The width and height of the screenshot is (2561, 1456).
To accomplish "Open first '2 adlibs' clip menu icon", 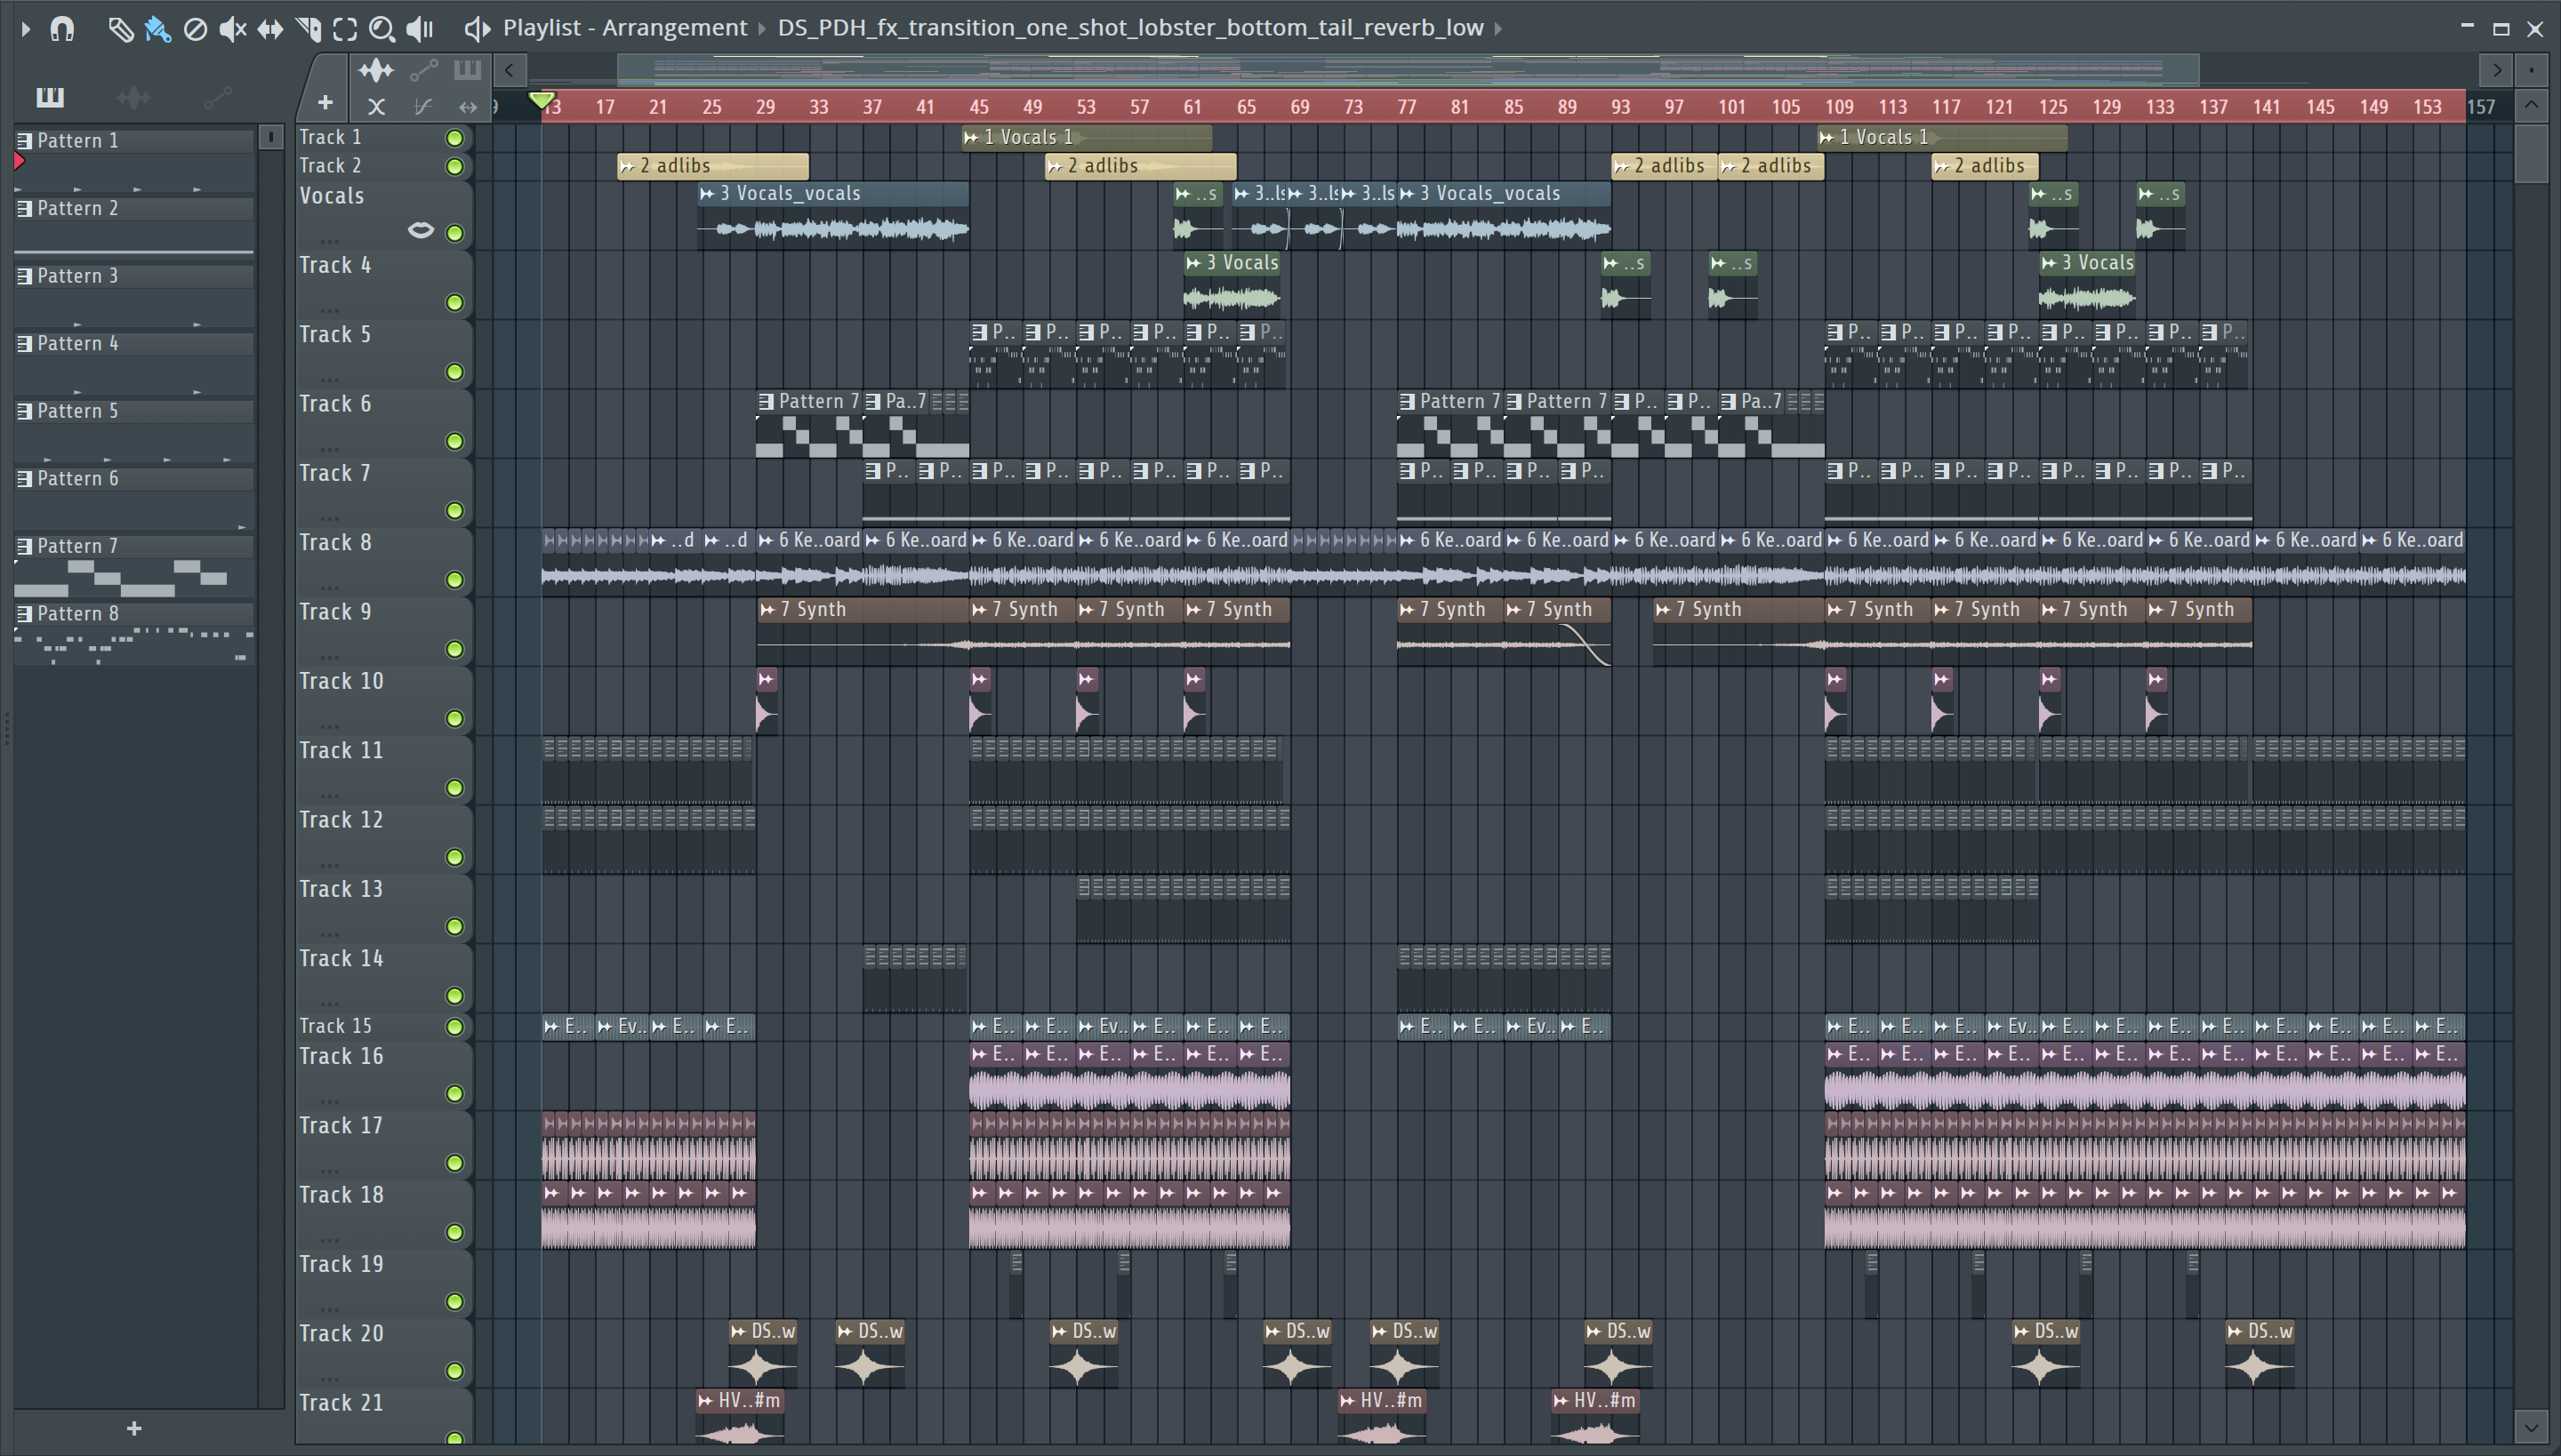I will 627,167.
